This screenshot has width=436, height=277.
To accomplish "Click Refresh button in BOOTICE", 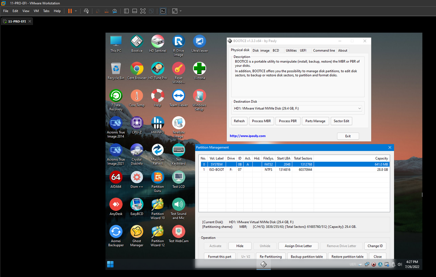I will point(239,121).
